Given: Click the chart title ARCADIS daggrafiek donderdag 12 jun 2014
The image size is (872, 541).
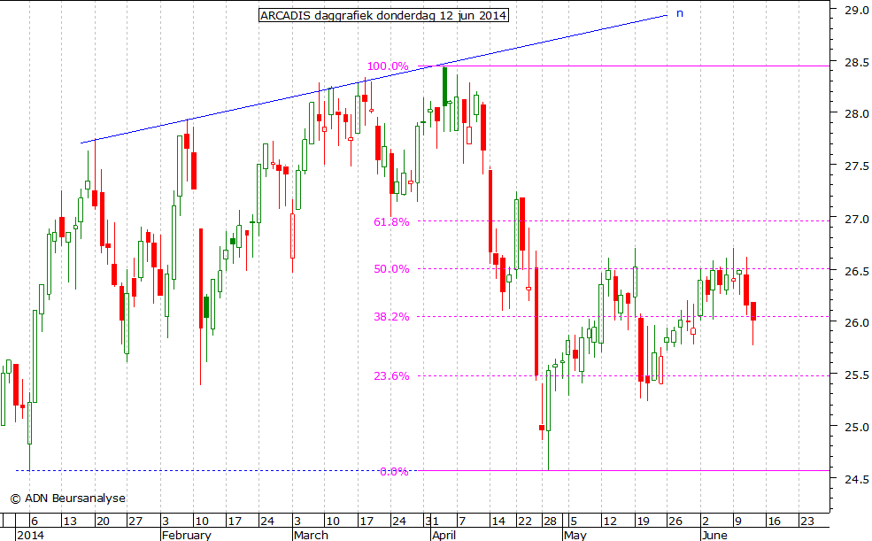Looking at the screenshot, I should click(383, 15).
